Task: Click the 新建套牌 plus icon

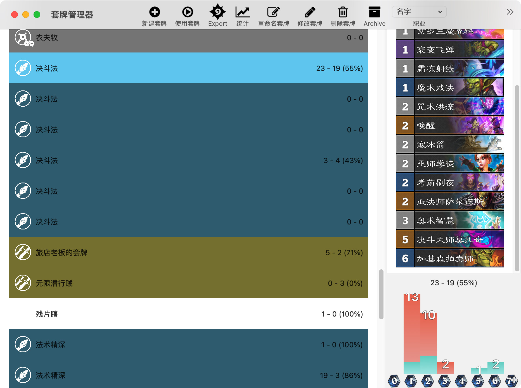Action: point(154,12)
